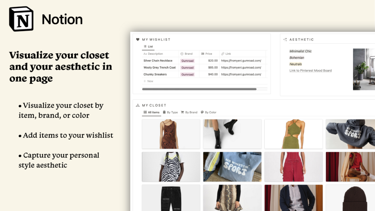Add a New wishlist row
The height and width of the screenshot is (211, 375).
[x=148, y=81]
